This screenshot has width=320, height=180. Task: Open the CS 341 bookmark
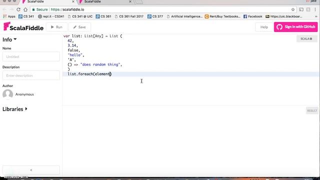point(26,16)
